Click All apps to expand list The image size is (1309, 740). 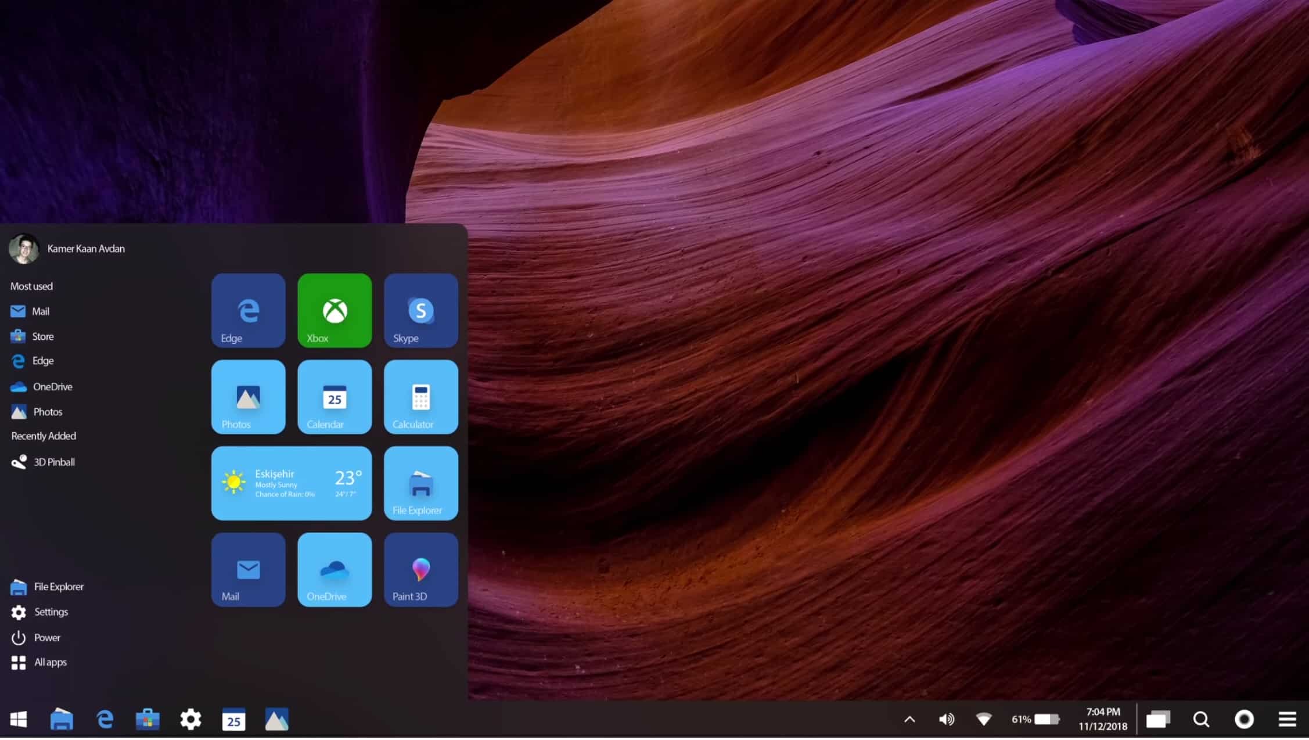(51, 662)
